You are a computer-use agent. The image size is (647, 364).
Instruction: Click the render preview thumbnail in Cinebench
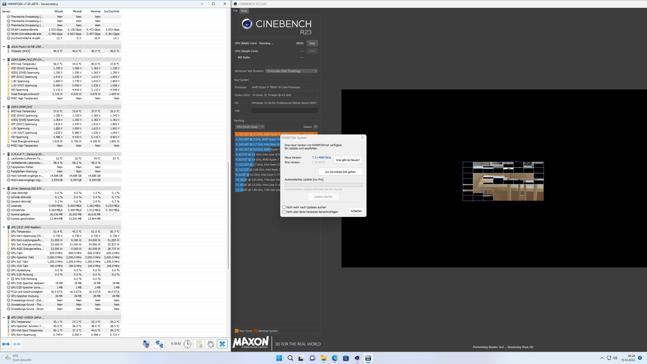tap(503, 181)
